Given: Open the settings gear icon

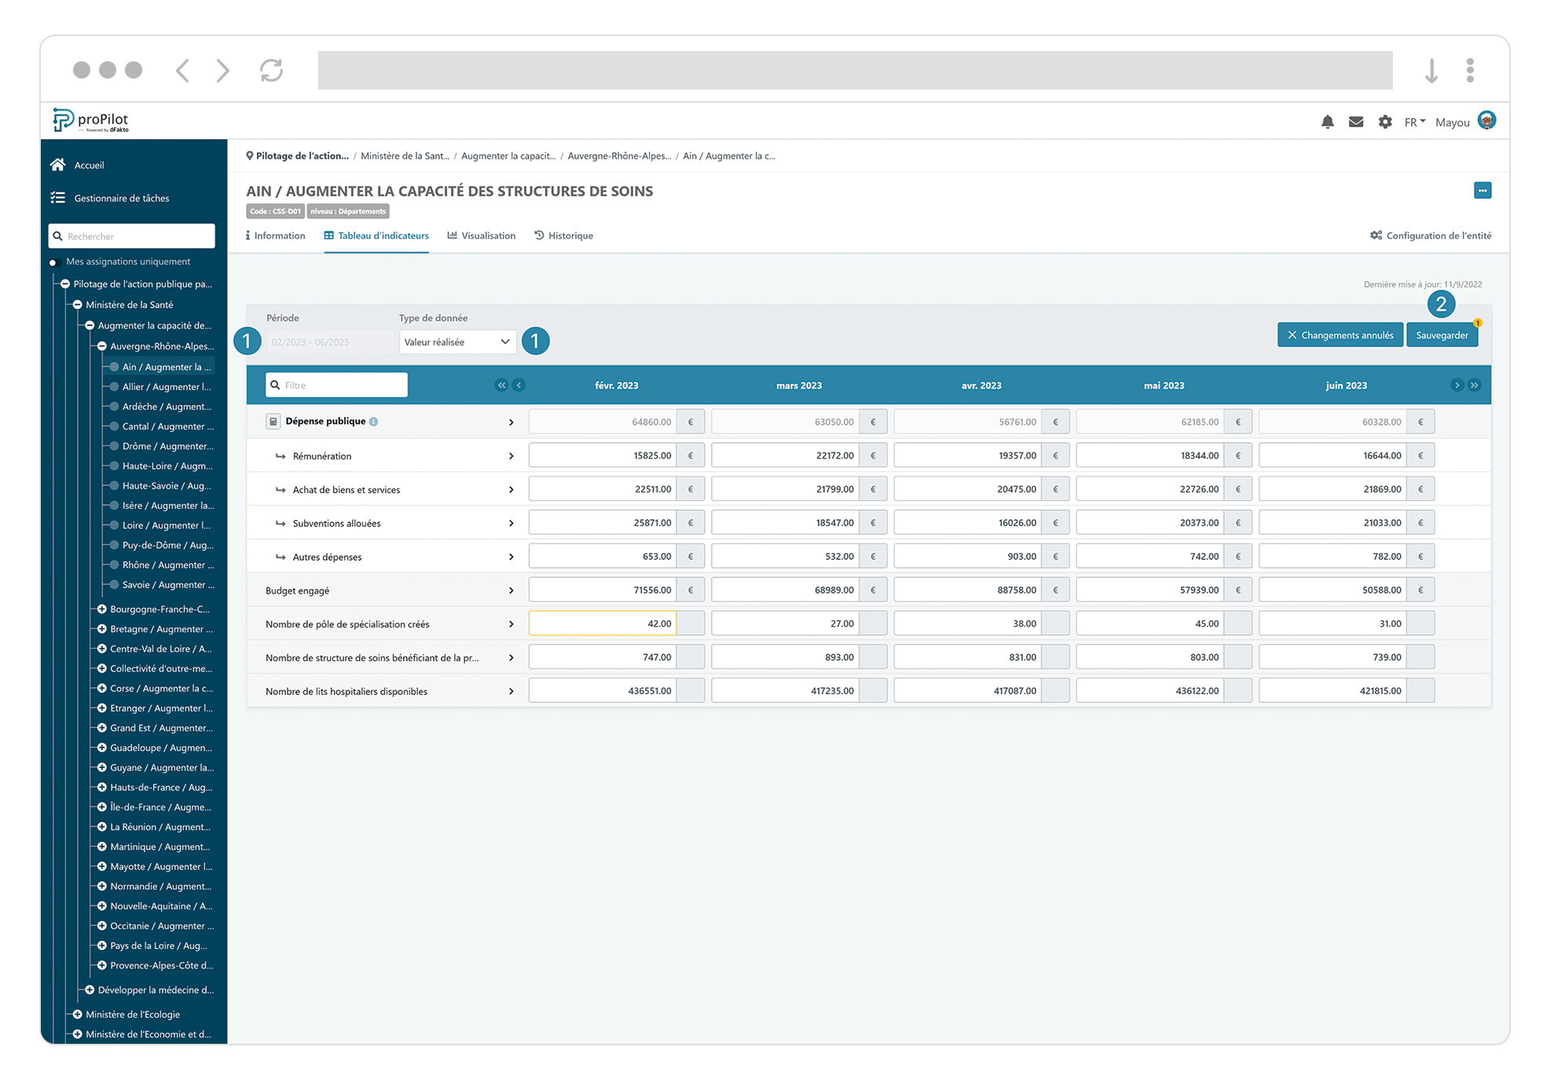Looking at the screenshot, I should (1384, 122).
